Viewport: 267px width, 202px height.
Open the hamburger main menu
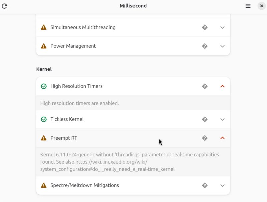point(248,6)
